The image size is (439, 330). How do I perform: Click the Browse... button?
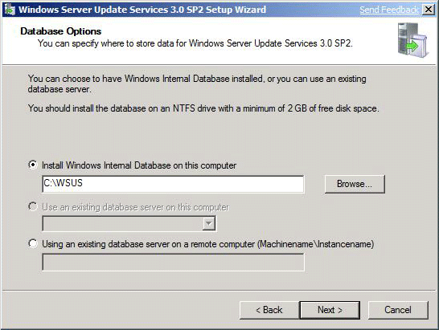[355, 184]
